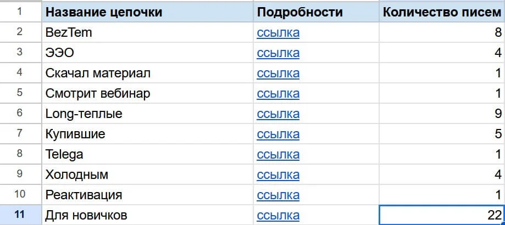This screenshot has width=505, height=225.
Task: Select the Название цепочки header cell
Action: [x=147, y=12]
